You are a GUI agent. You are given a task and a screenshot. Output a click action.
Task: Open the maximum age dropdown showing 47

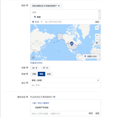tap(45, 68)
